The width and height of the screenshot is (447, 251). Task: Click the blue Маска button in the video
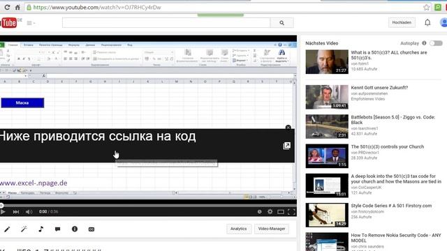point(22,102)
